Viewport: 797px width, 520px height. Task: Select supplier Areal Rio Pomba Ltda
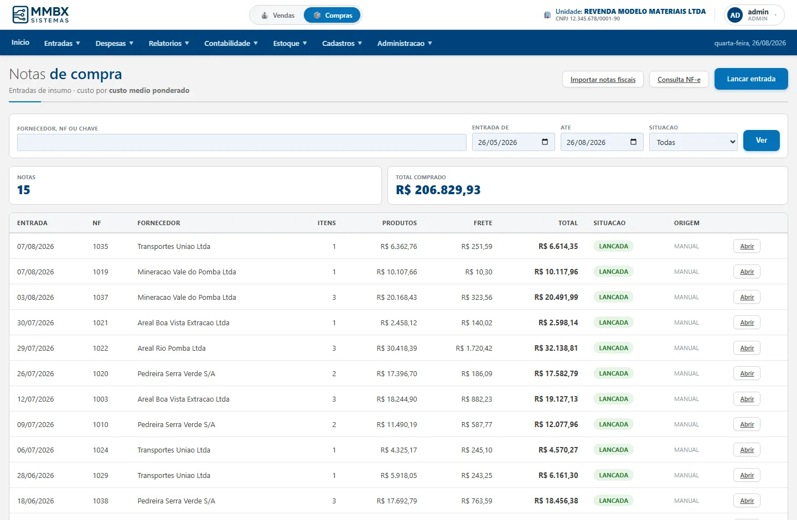pyautogui.click(x=172, y=348)
